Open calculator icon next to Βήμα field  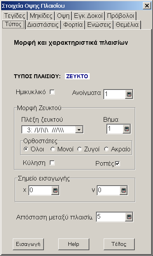(127, 129)
